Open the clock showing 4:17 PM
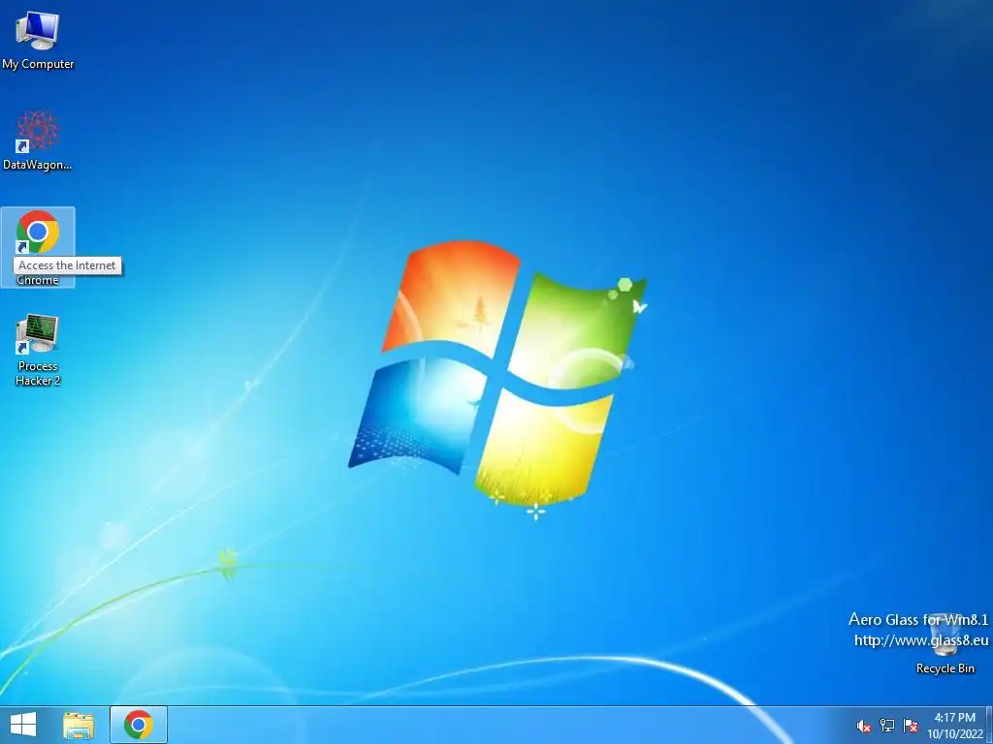The height and width of the screenshot is (744, 993). point(954,726)
